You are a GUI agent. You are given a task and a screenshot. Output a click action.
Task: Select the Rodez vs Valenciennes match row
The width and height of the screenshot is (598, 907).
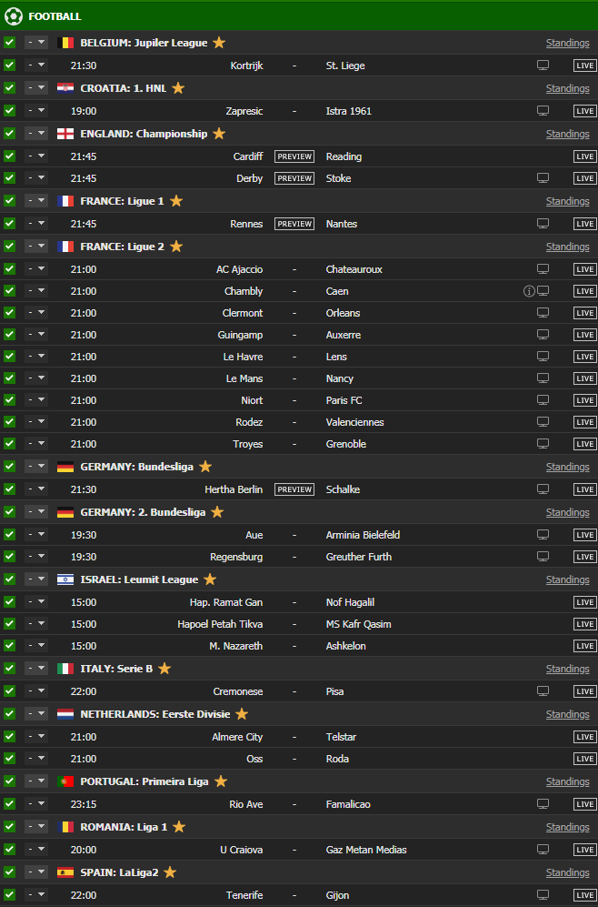(299, 422)
